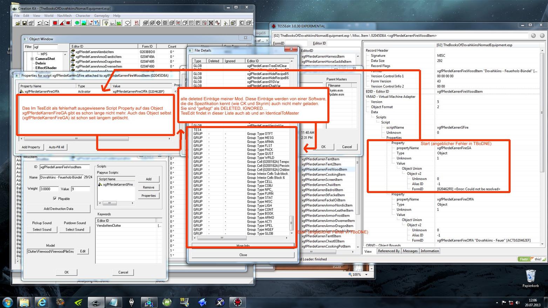Click the floppy disk save icon
The width and height of the screenshot is (548, 308).
click(25, 23)
